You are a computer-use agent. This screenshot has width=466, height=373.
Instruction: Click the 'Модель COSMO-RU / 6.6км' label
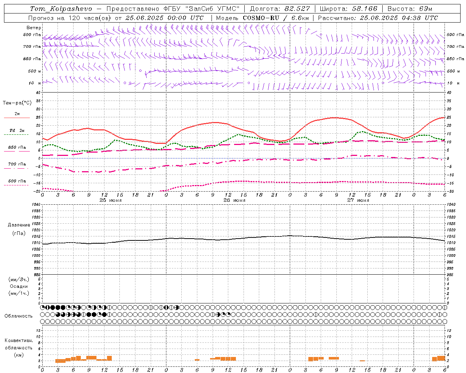(x=262, y=18)
